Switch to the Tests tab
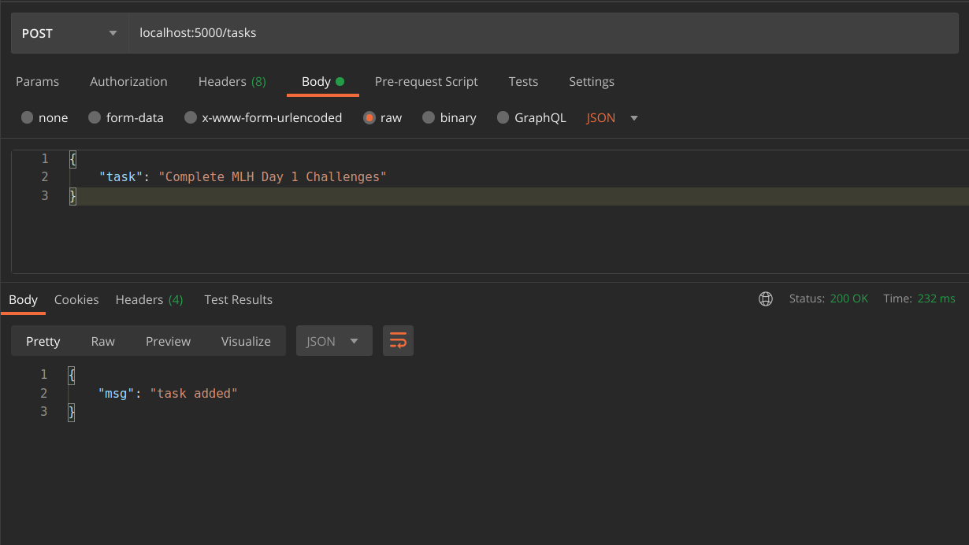Screen dimensions: 969x545 [523, 81]
